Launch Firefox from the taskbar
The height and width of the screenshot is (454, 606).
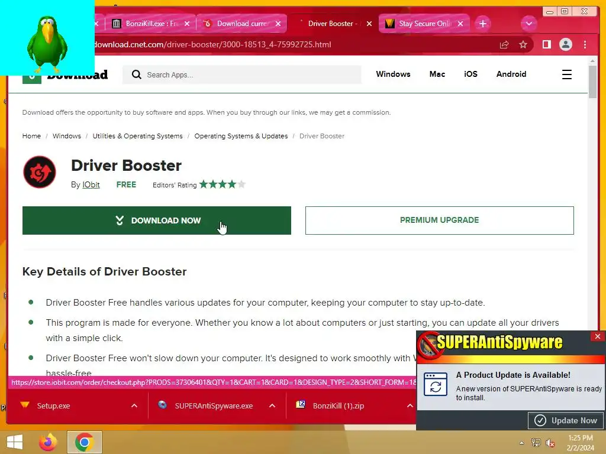click(48, 442)
